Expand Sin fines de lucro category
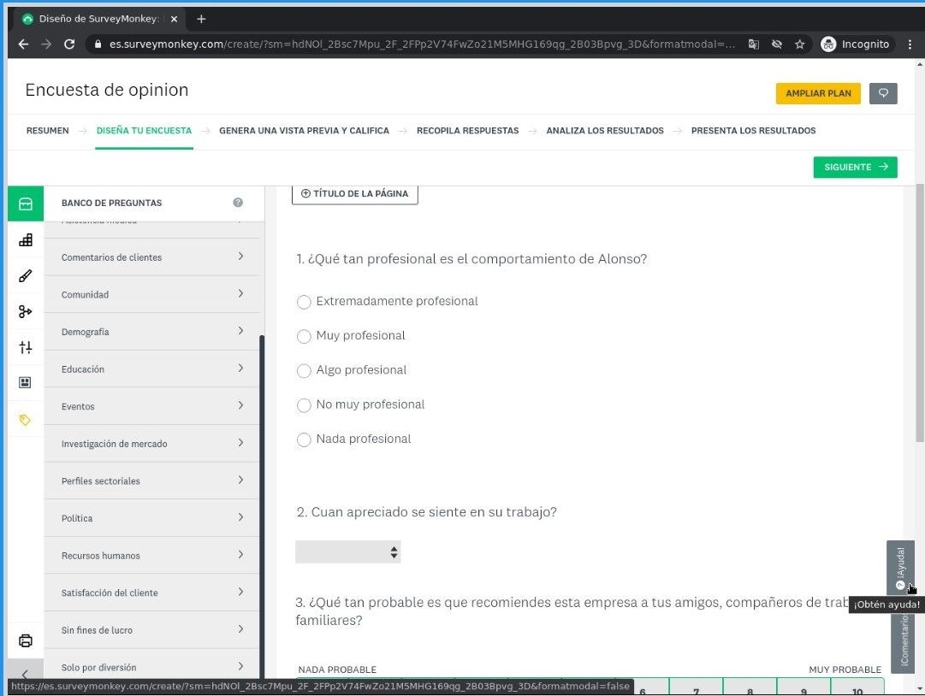 point(151,629)
